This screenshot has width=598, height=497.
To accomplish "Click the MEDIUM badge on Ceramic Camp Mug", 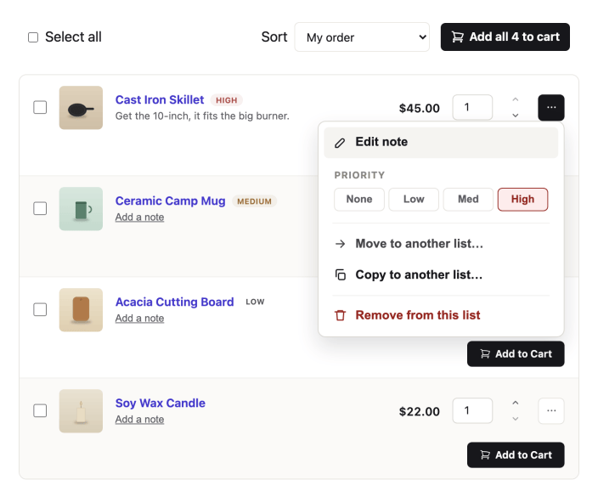I will click(254, 201).
